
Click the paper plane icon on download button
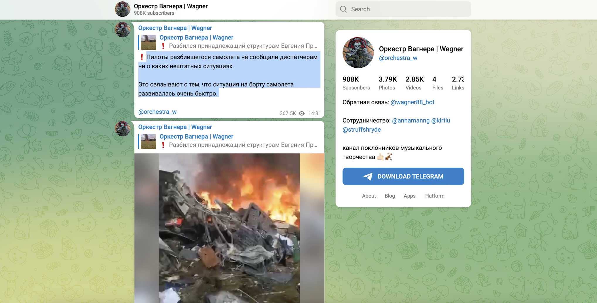coord(368,176)
